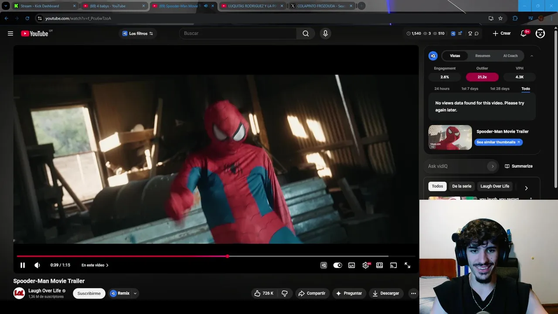Open Los filtros vidIQ filter button
558x314 pixels.
tap(138, 34)
